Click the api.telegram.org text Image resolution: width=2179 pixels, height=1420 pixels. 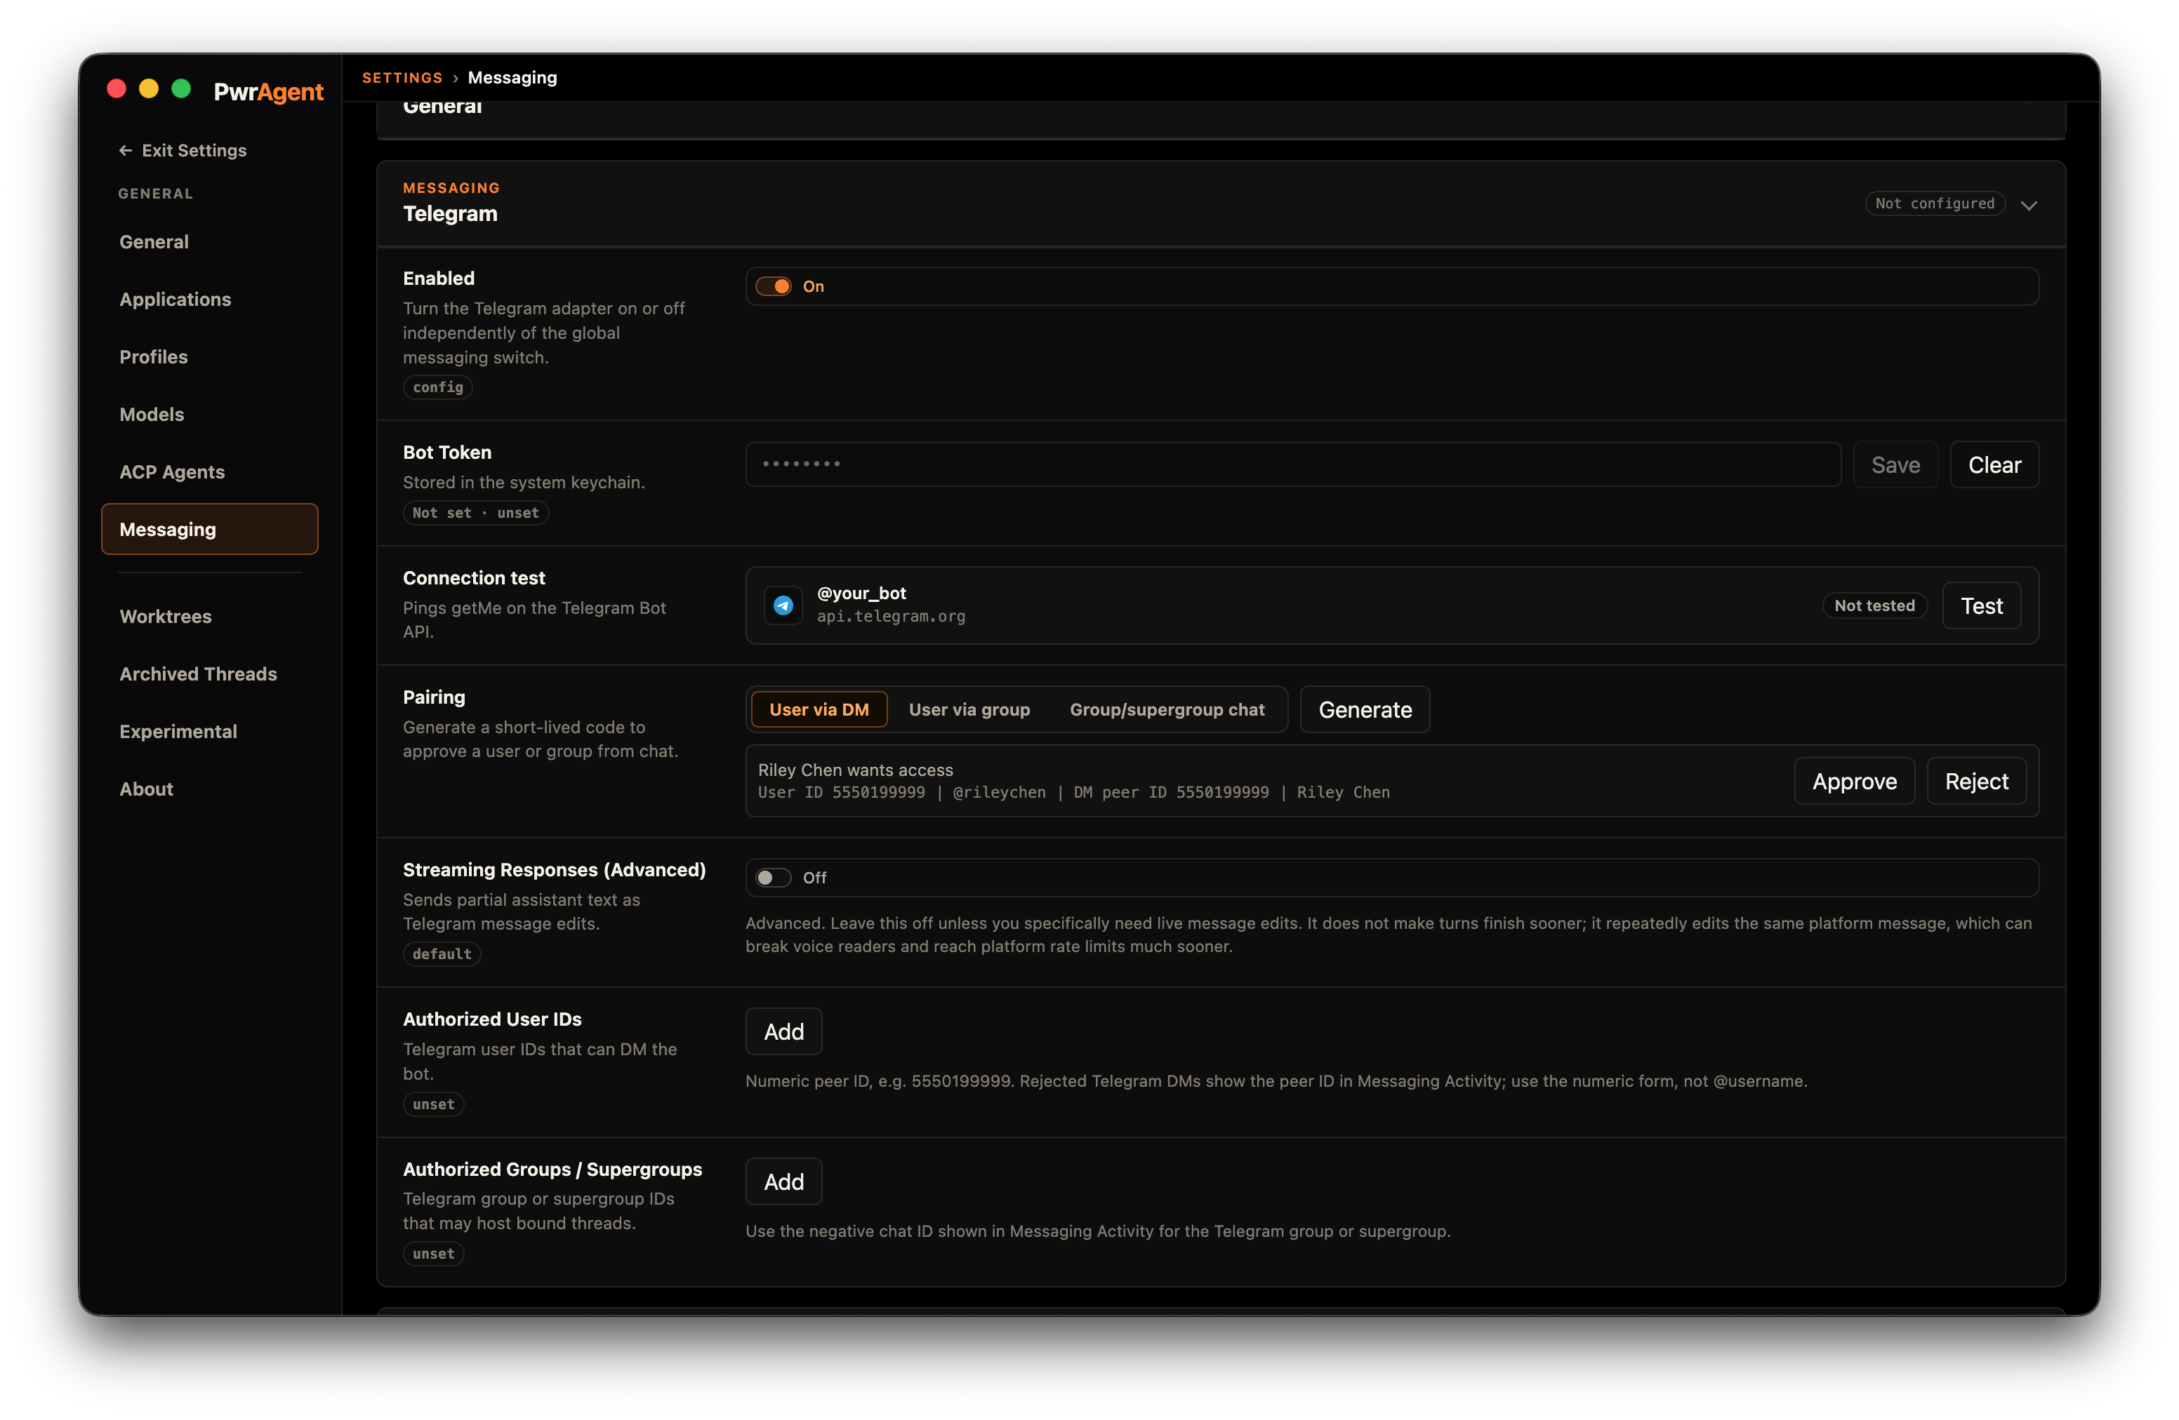pos(891,617)
